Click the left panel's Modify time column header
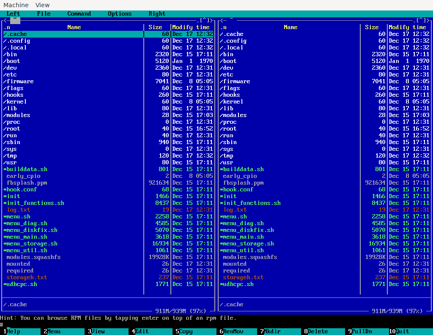The width and height of the screenshot is (433, 335). pyautogui.click(x=191, y=27)
